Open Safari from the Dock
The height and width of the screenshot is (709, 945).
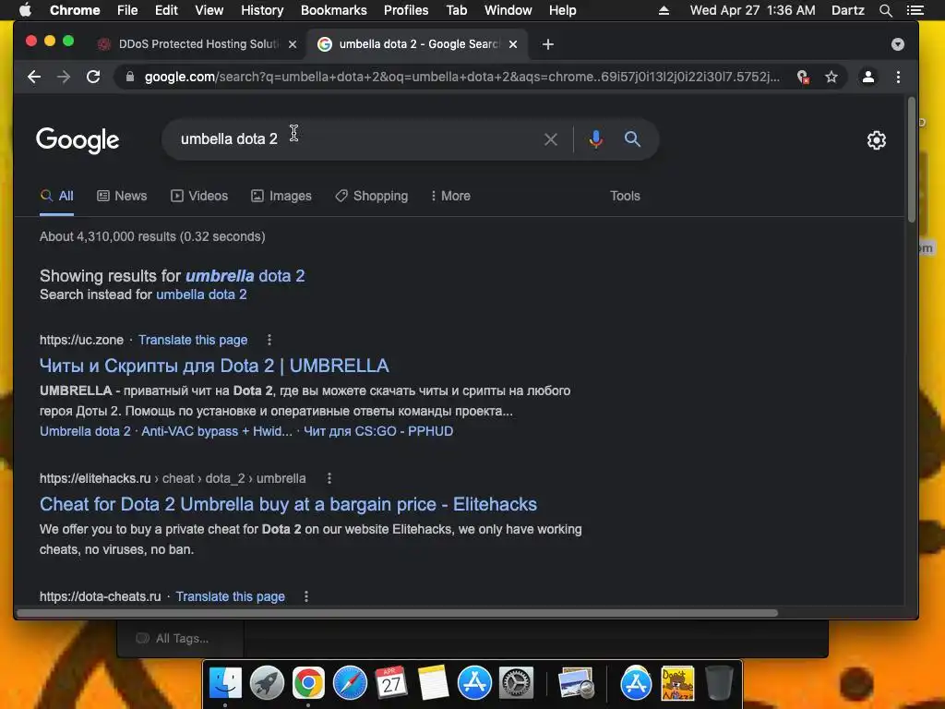click(350, 684)
